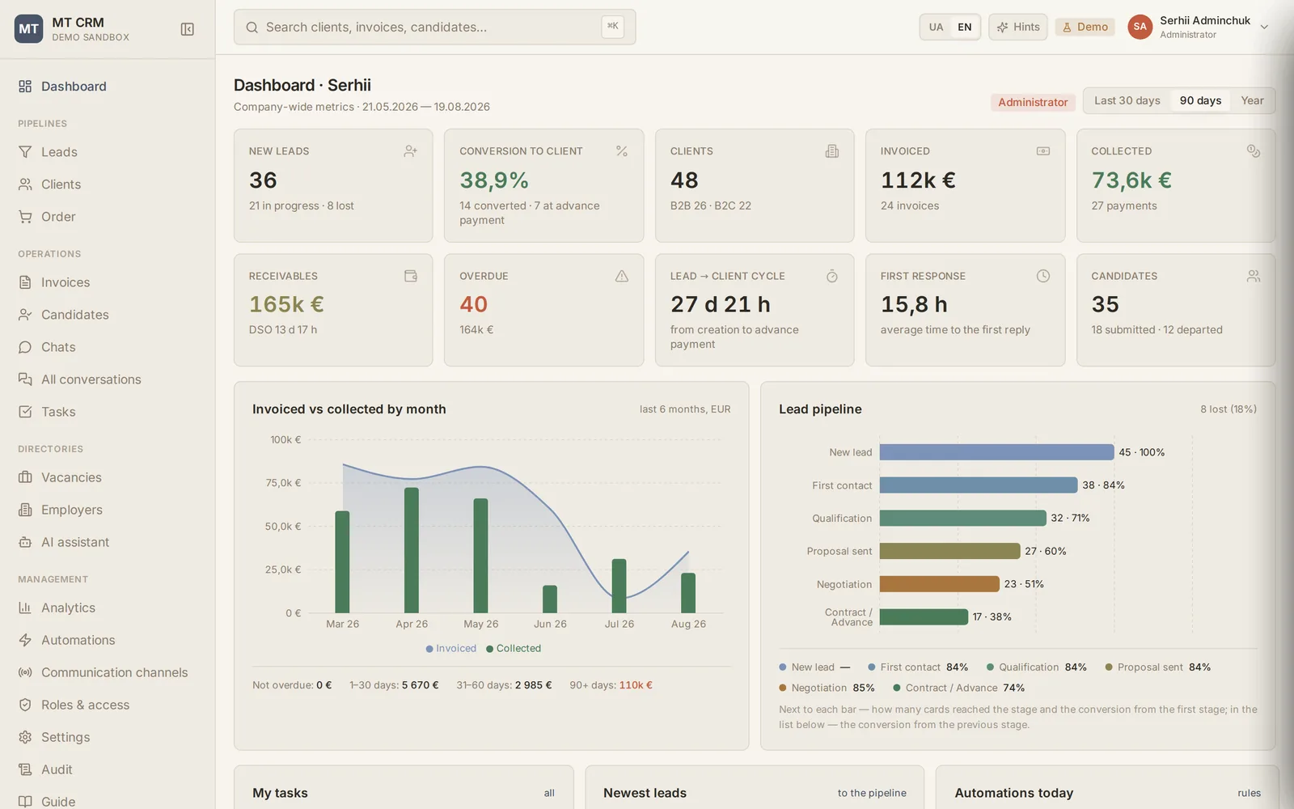Click the Order shopping cart icon
The width and height of the screenshot is (1294, 809).
25,217
